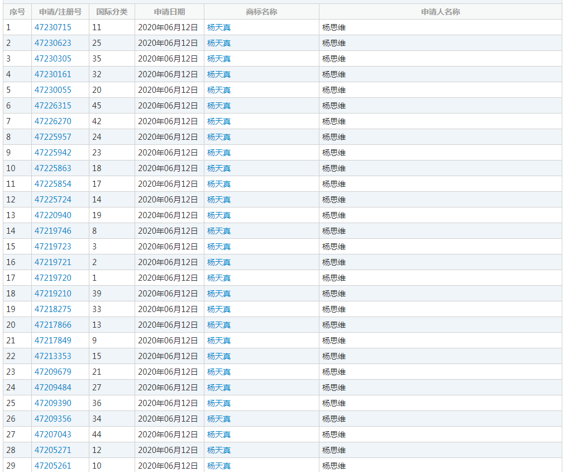This screenshot has height=472, width=564.
Task: Click registration number 47219746
Action: [x=53, y=231]
